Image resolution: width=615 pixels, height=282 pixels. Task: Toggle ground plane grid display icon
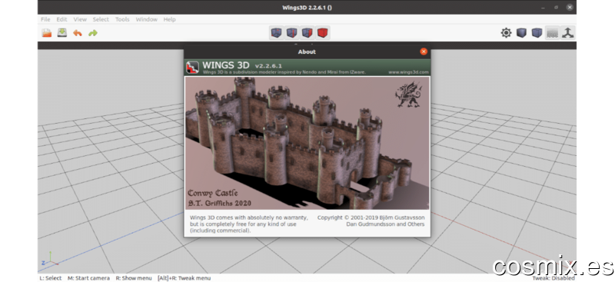click(x=552, y=33)
